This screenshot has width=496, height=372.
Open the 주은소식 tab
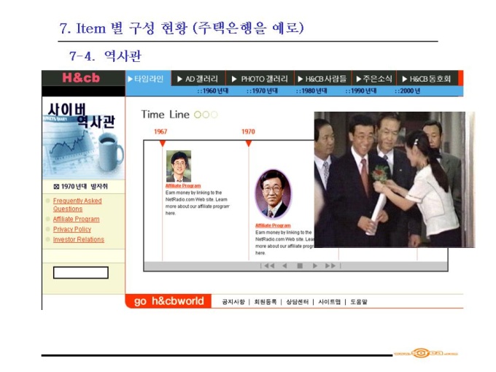[374, 79]
